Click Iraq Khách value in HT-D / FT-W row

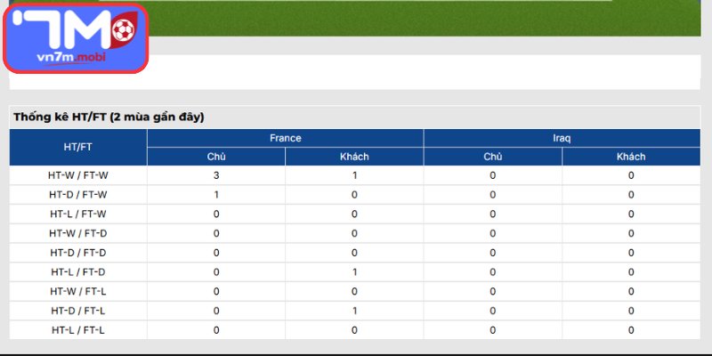[631, 195]
